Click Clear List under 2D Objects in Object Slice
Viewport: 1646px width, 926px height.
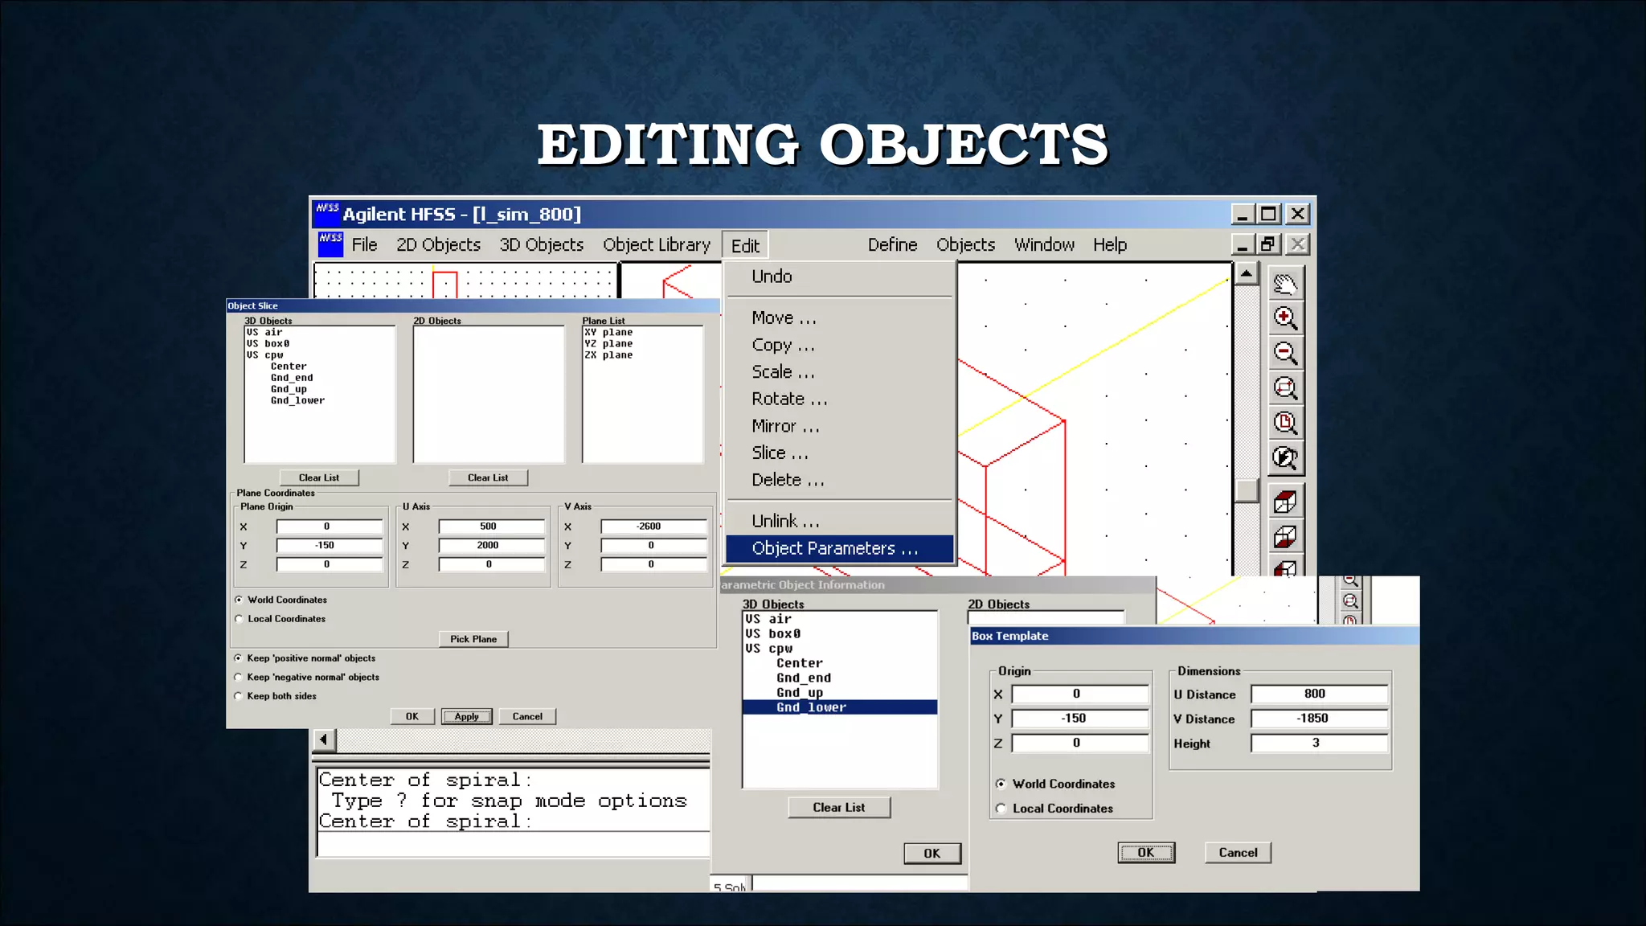(x=488, y=477)
